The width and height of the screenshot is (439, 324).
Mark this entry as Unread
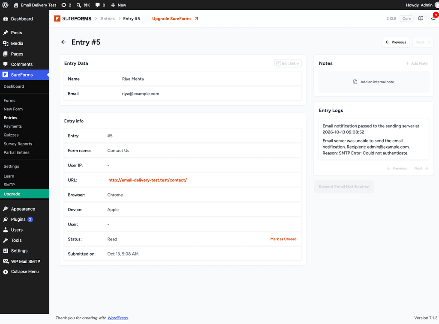(x=283, y=239)
